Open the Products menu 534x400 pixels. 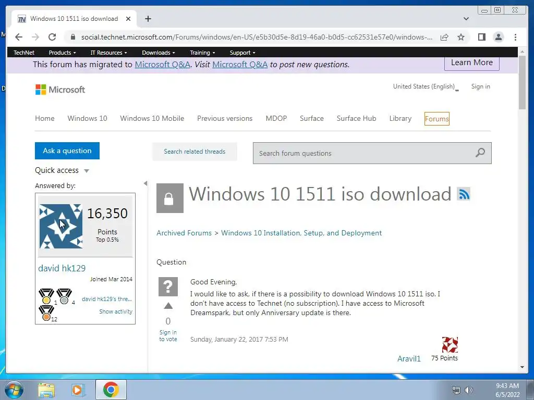63,53
